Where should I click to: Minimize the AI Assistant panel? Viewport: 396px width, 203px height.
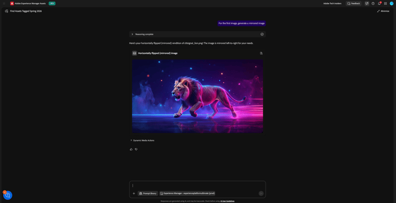tap(383, 11)
